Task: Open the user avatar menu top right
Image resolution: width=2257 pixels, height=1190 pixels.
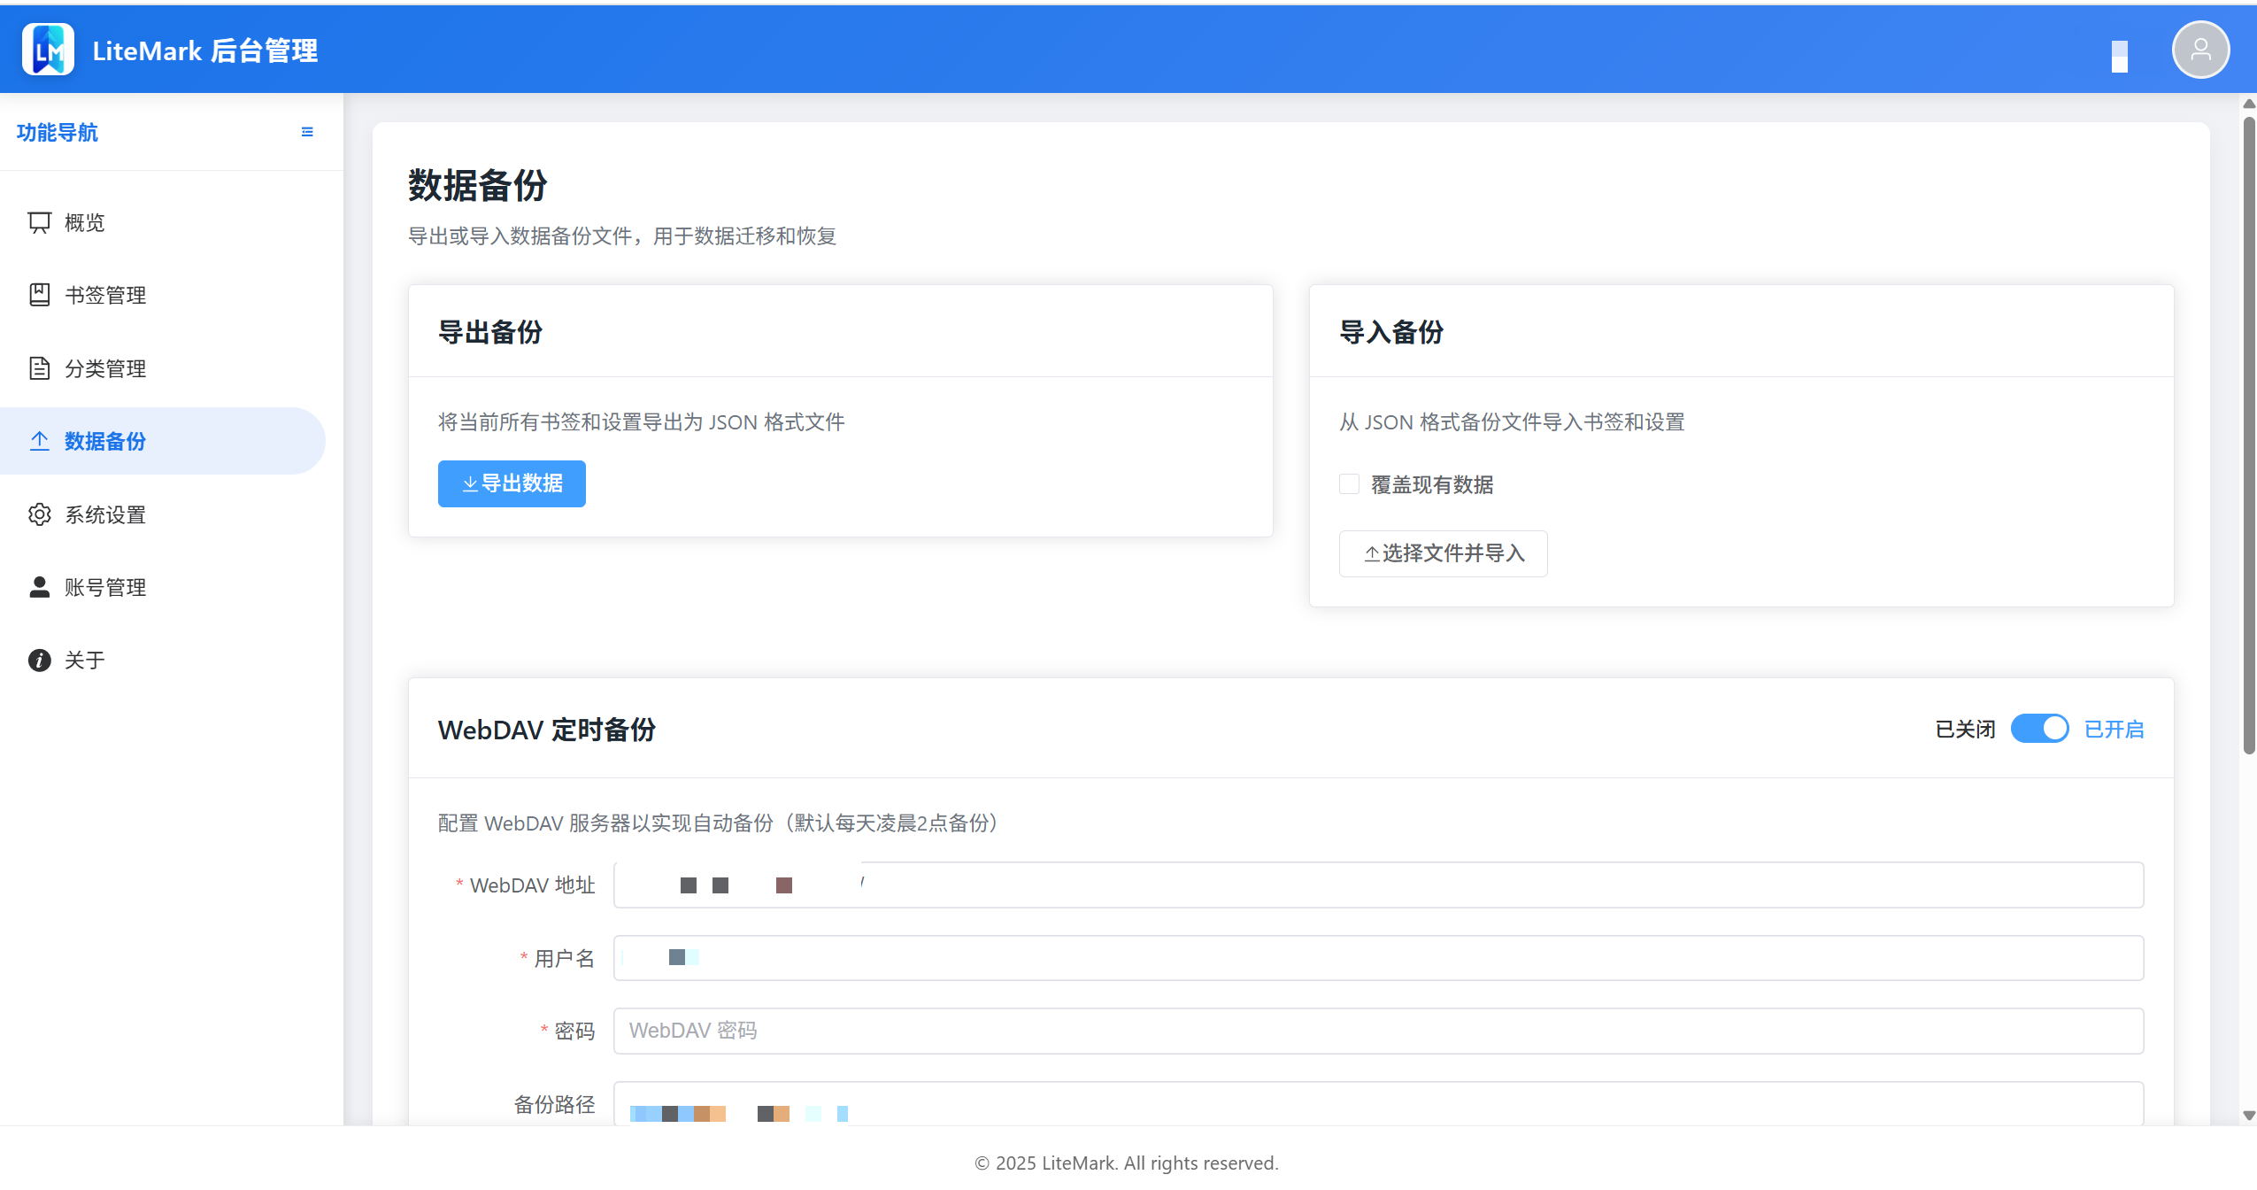Action: pos(2200,49)
